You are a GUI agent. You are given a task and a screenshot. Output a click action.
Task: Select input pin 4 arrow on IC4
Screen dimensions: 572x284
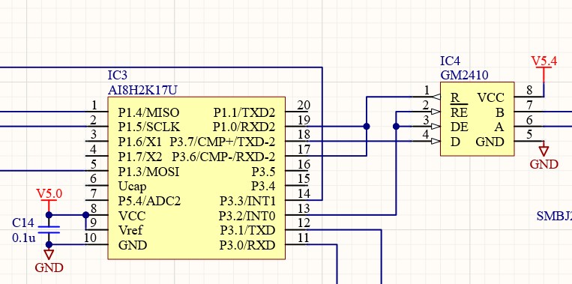(436, 142)
